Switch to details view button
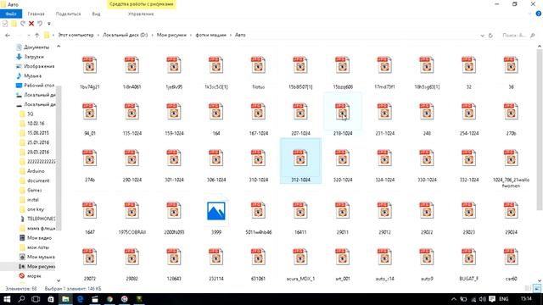The image size is (543, 305). tap(529, 288)
